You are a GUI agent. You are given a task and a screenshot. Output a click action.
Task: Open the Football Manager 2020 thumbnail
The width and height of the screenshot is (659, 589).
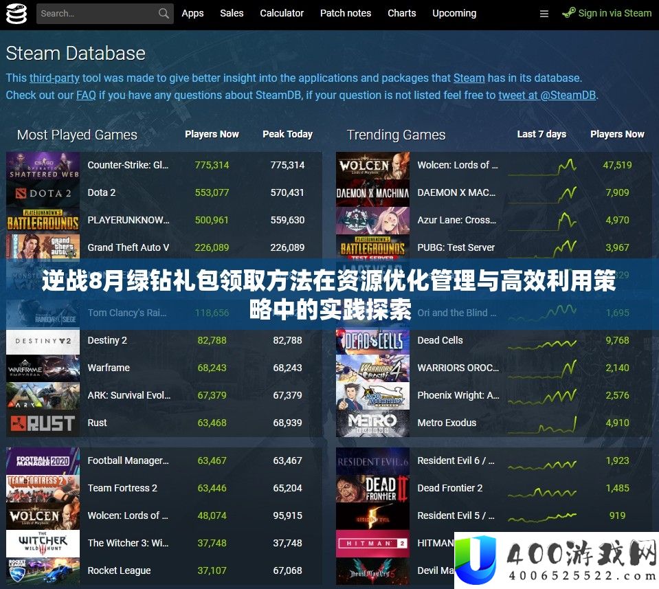pos(43,461)
